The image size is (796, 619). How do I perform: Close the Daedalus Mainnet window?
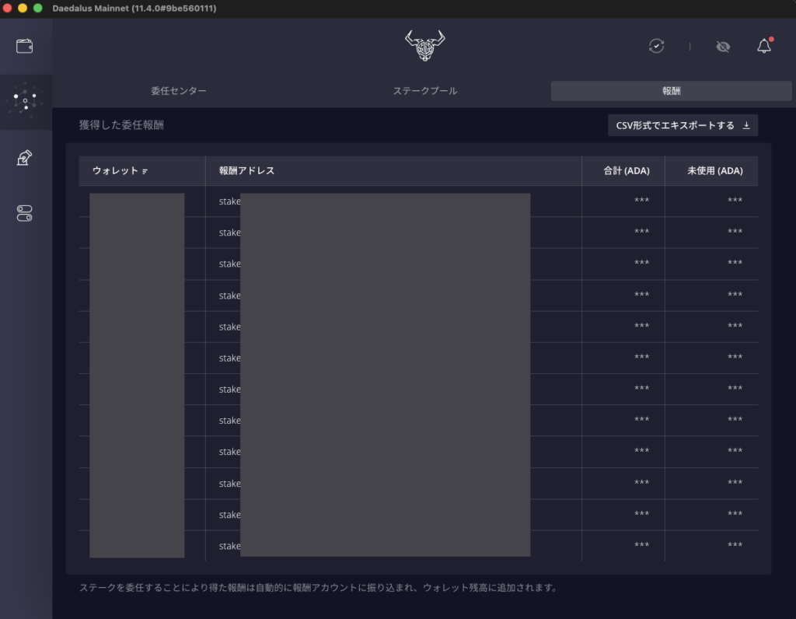click(x=7, y=8)
